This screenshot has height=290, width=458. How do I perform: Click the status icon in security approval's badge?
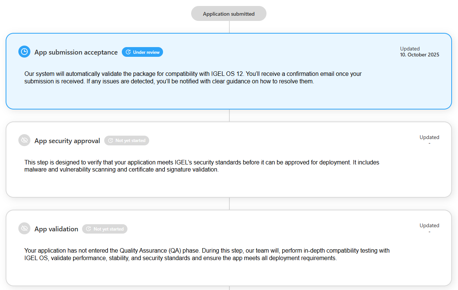111,141
